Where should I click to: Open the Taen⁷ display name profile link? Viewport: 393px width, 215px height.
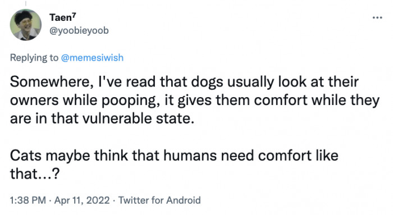(x=63, y=17)
